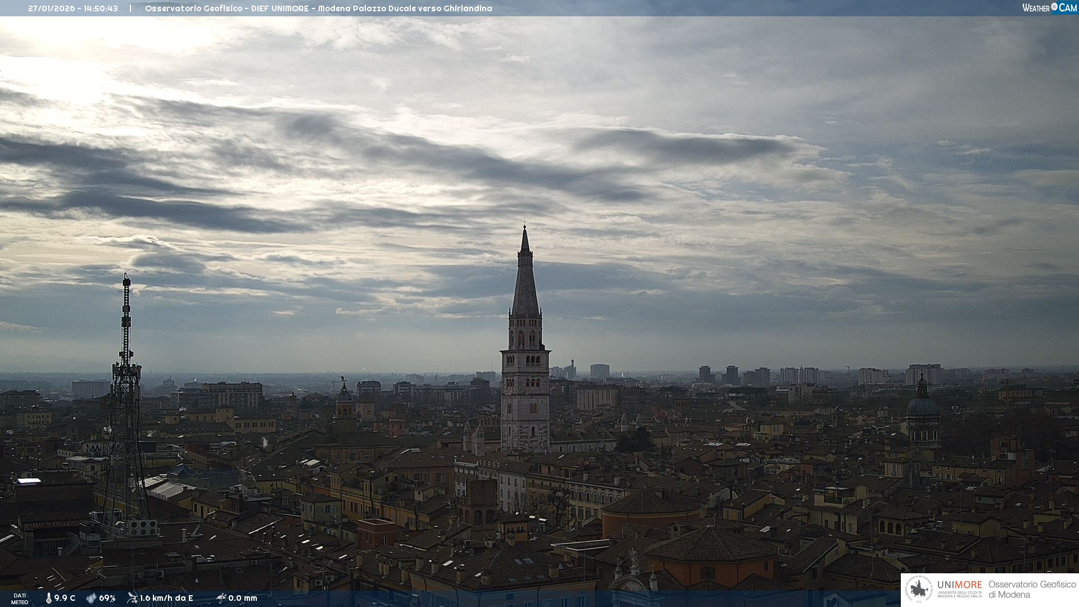Click the timestamp 27/01/2026 14:50:43
The width and height of the screenshot is (1079, 607).
(73, 8)
